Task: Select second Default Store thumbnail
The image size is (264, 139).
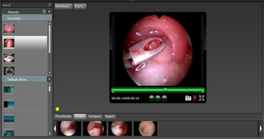Action: coord(9,104)
